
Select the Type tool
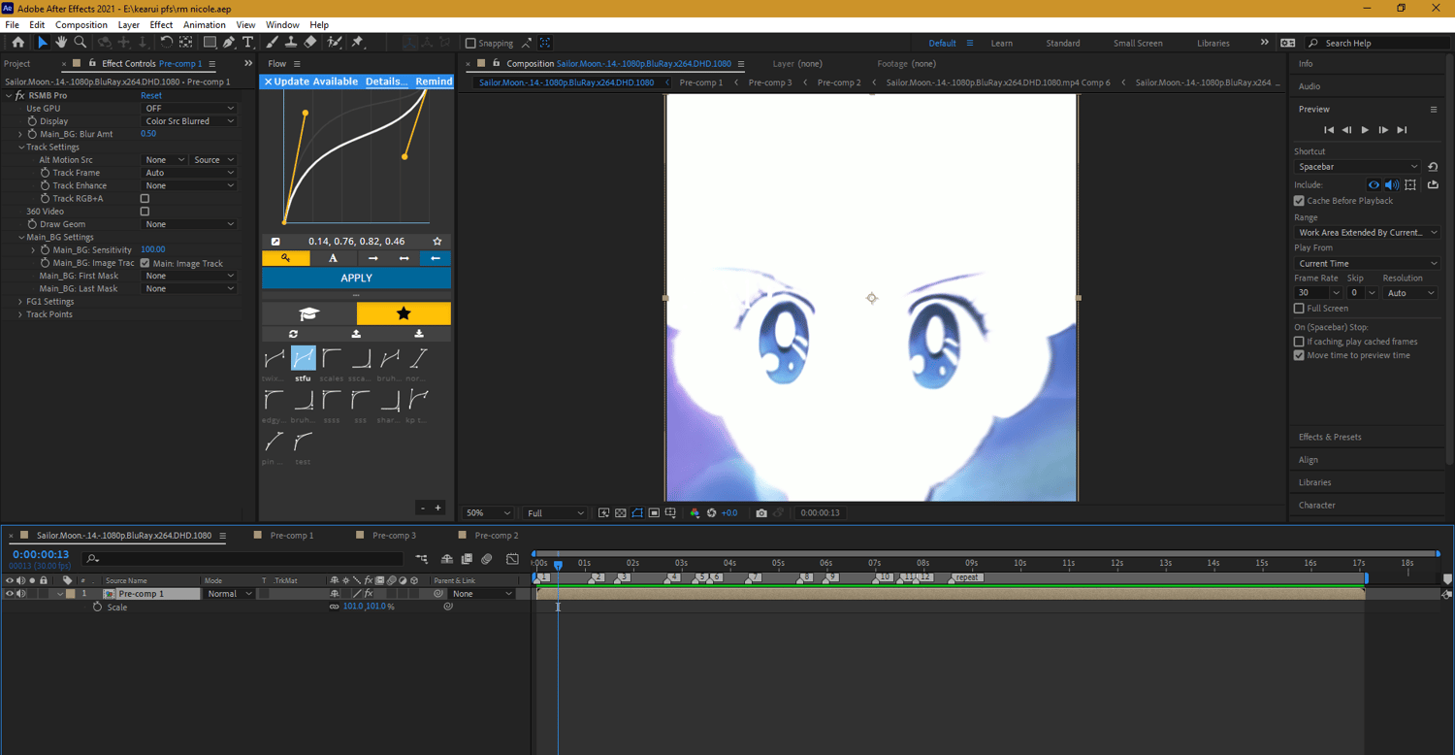coord(248,43)
